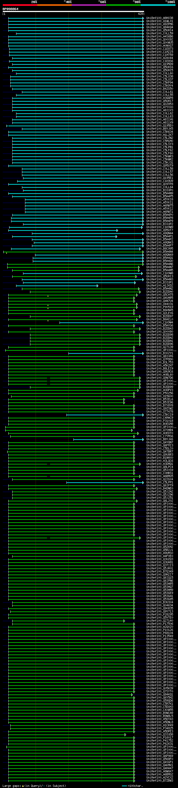The image size is (178, 788).
Task: Open hit UniRef100_A9ZPM6
Action: (160, 24)
